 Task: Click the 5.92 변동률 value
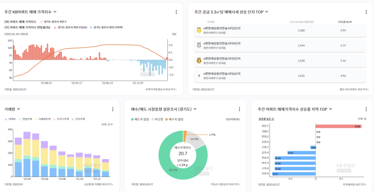pyautogui.click(x=343, y=30)
